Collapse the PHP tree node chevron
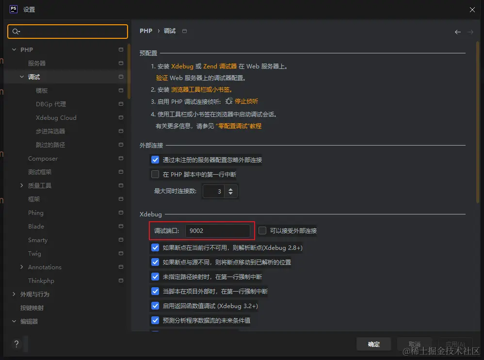The height and width of the screenshot is (360, 484). pyautogui.click(x=14, y=49)
